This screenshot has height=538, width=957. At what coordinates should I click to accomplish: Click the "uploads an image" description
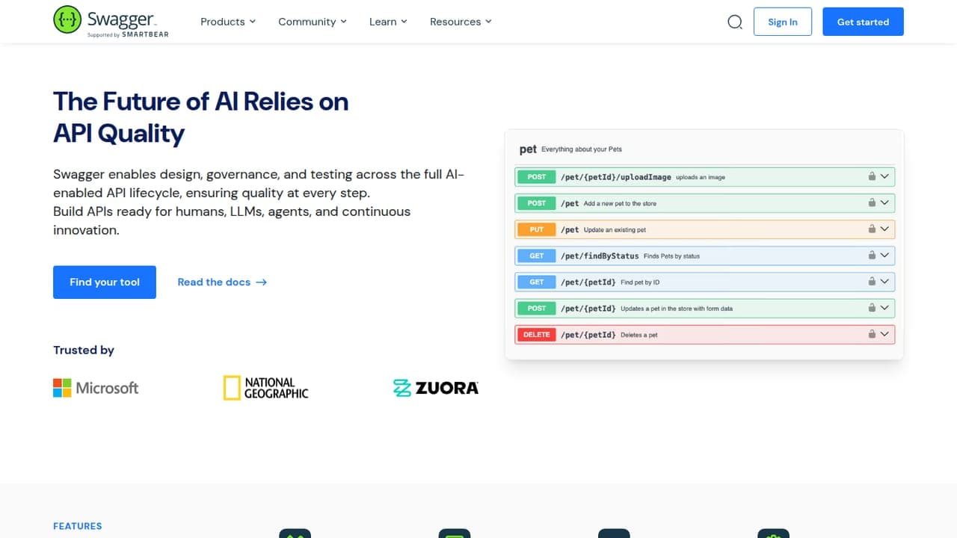(x=701, y=178)
